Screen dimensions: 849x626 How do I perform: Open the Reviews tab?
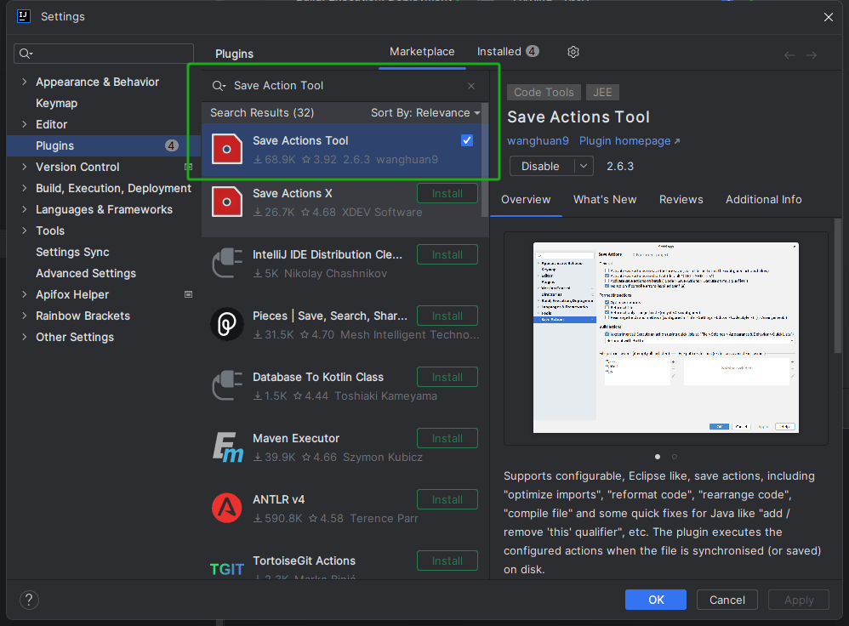[681, 200]
